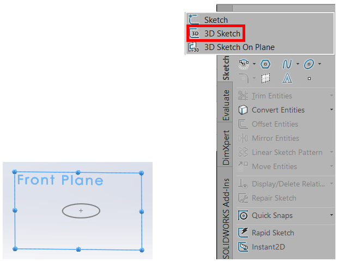The height and width of the screenshot is (262, 339).
Task: Switch to the Sketch vertical tab
Action: (x=225, y=68)
